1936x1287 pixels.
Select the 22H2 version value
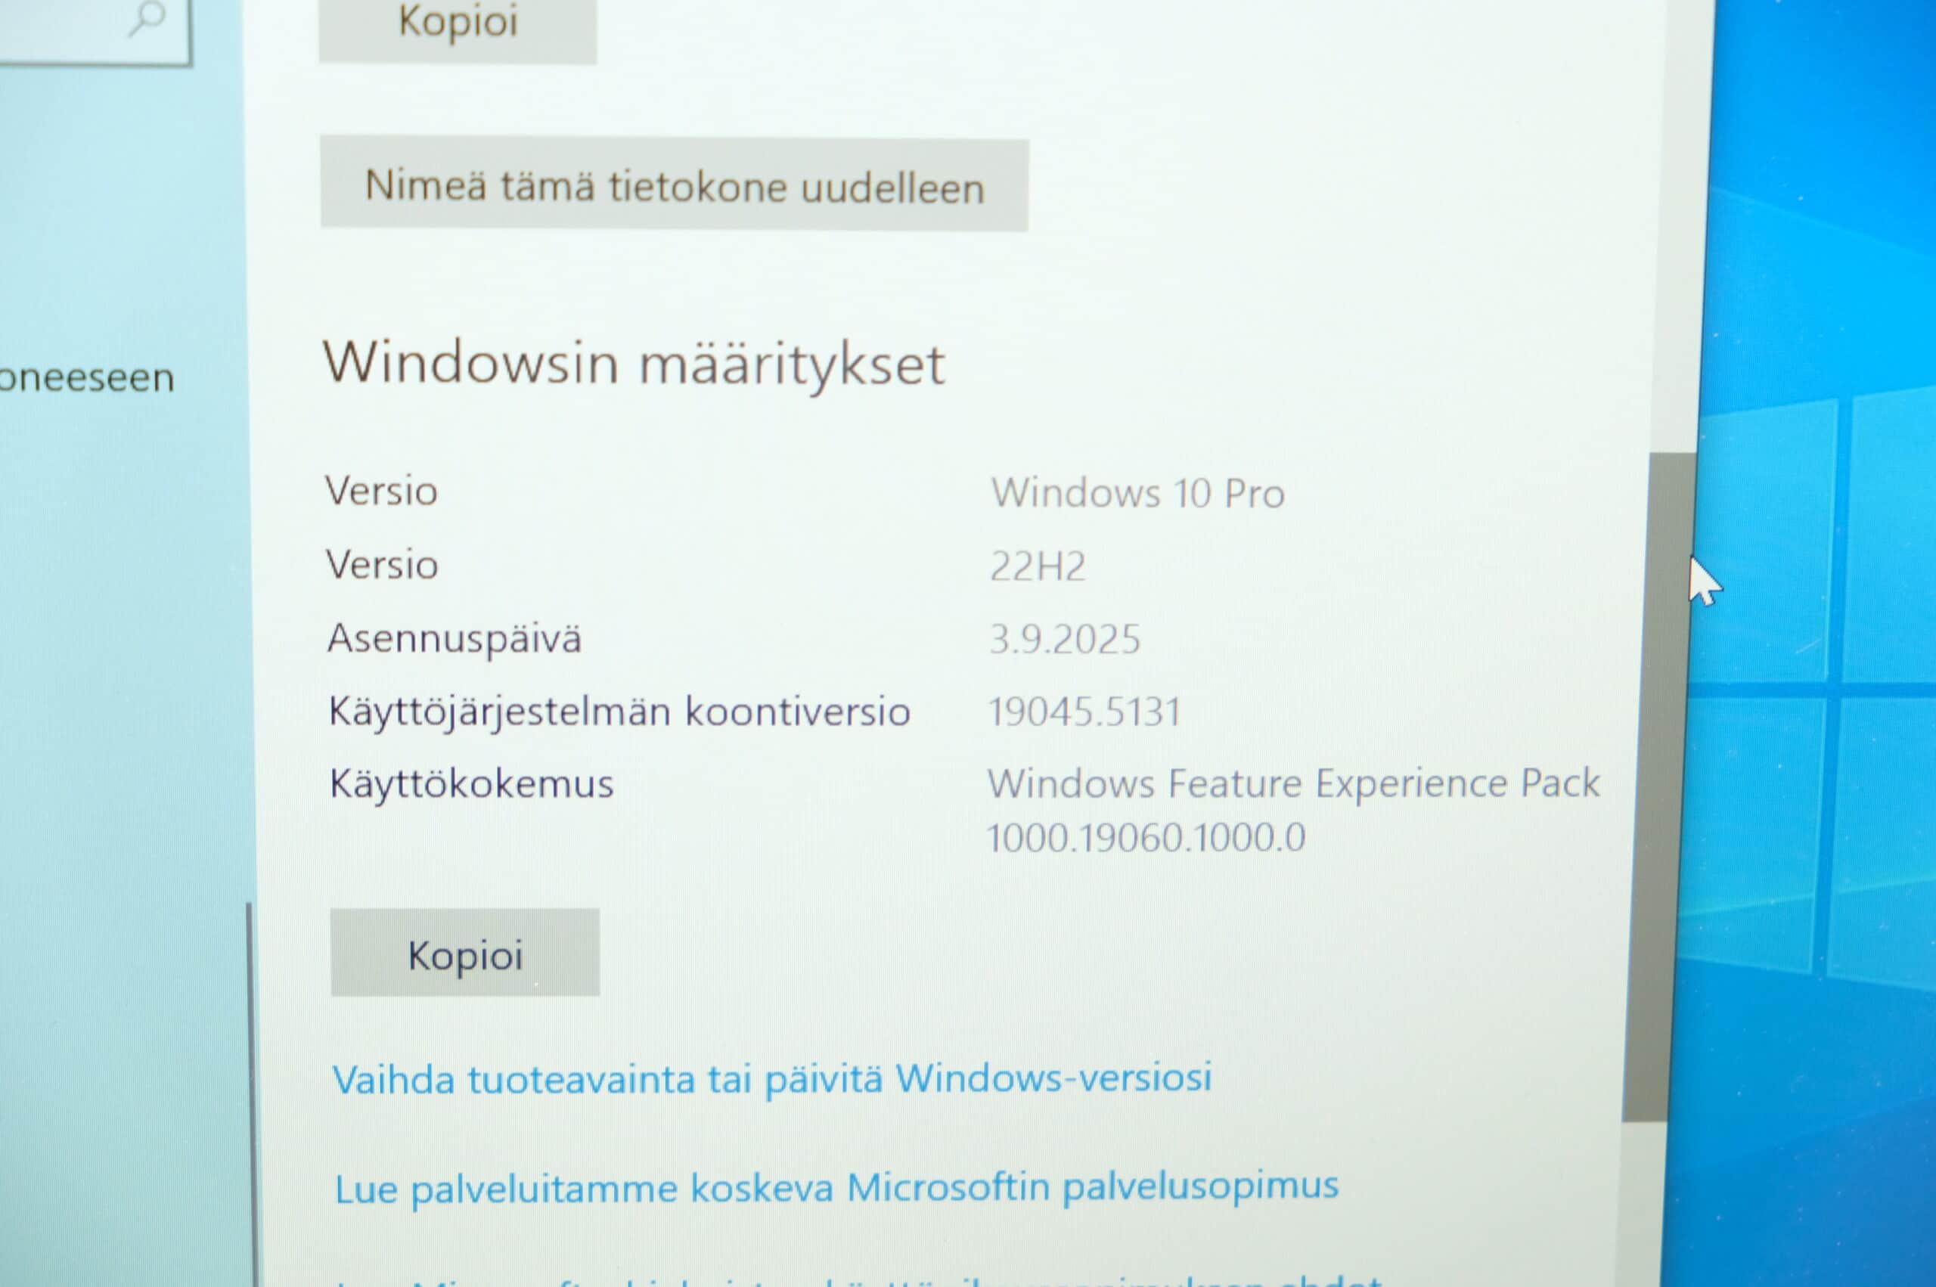(1038, 566)
